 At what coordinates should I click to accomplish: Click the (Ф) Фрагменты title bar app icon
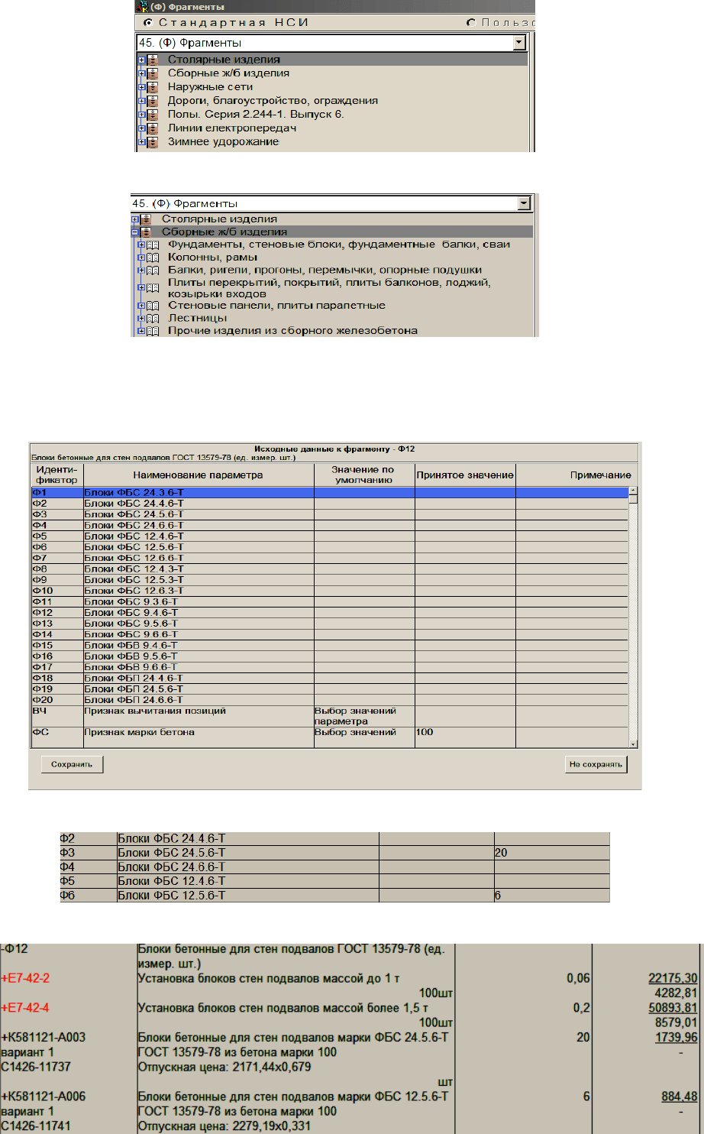click(141, 6)
